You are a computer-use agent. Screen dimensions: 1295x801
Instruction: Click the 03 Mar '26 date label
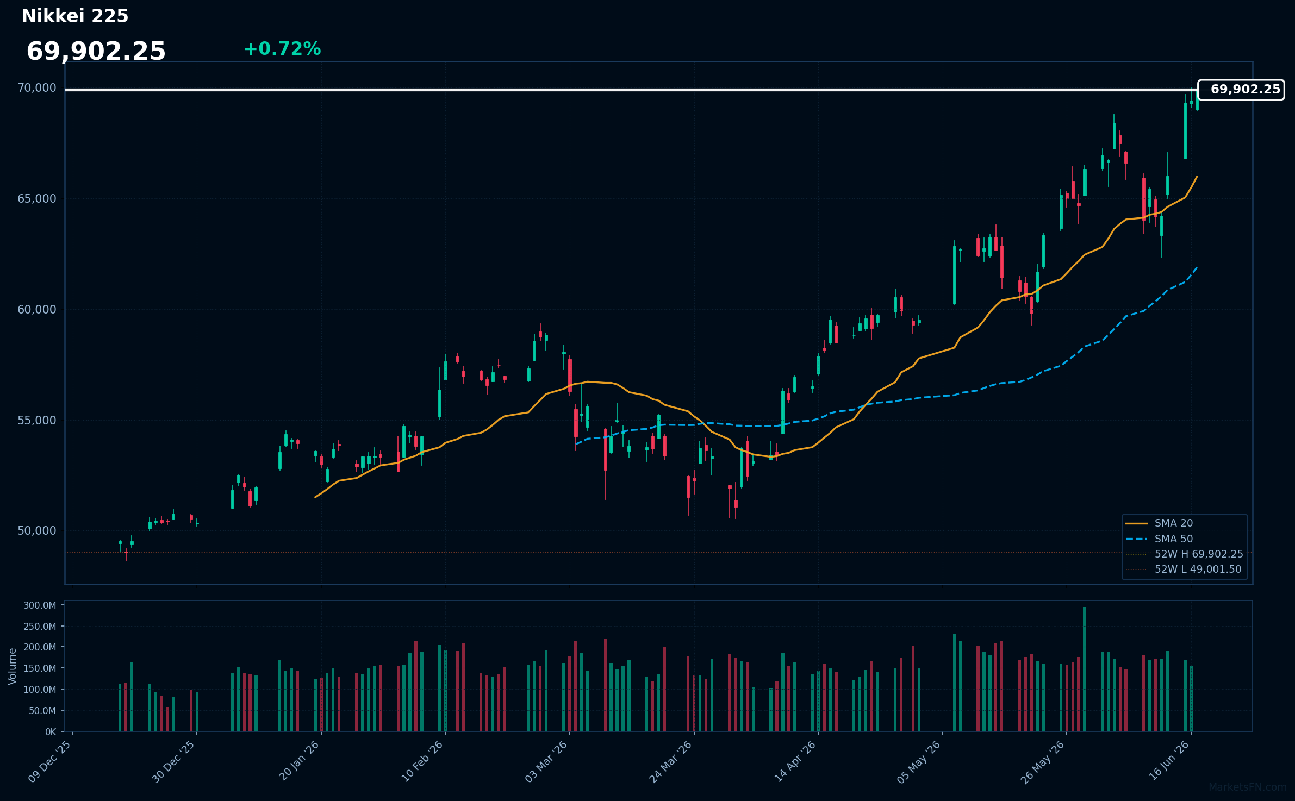tap(546, 761)
